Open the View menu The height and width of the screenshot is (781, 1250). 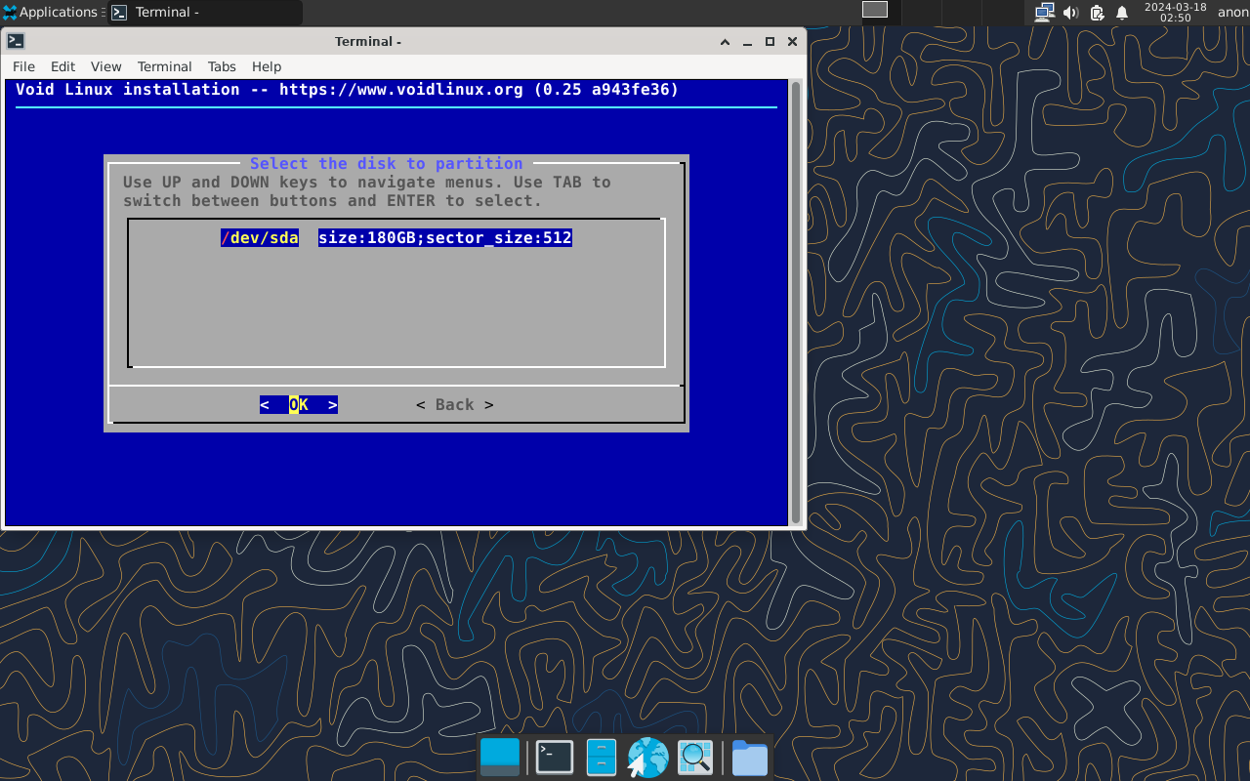click(x=105, y=66)
